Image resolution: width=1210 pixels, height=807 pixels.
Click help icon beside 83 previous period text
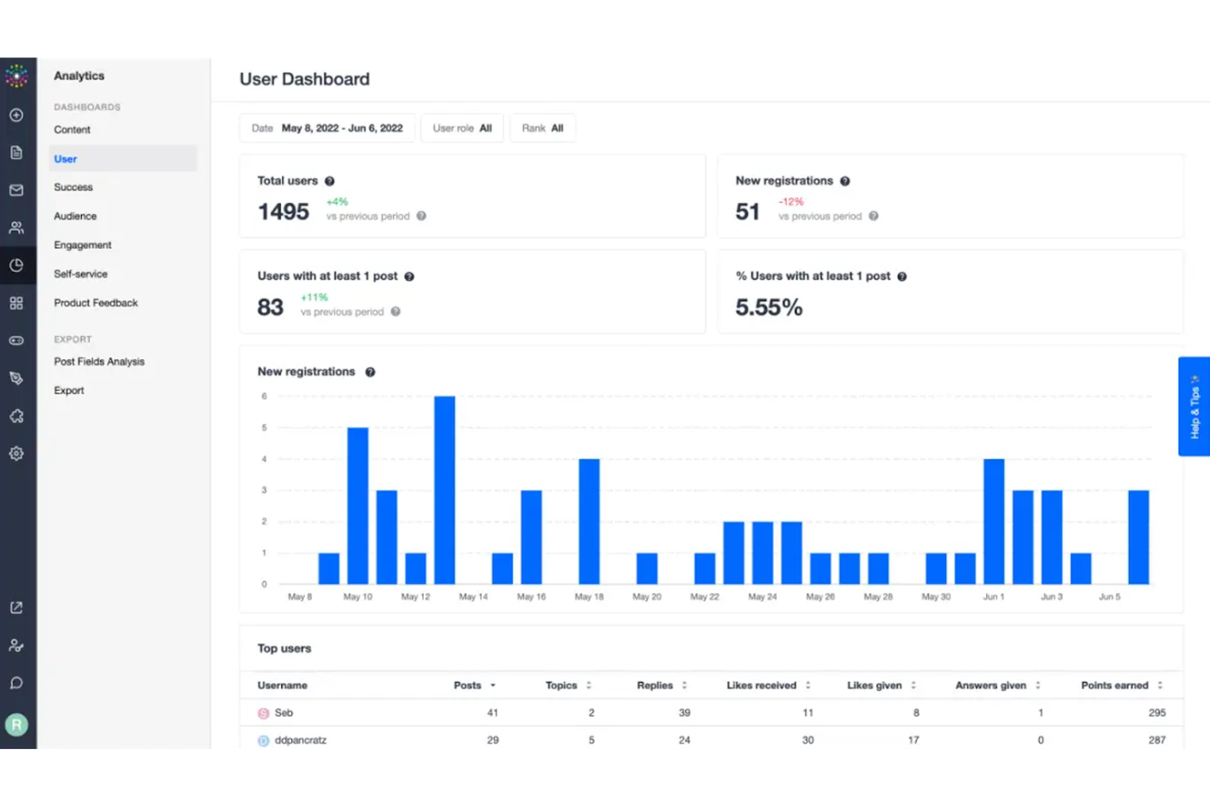pos(396,312)
